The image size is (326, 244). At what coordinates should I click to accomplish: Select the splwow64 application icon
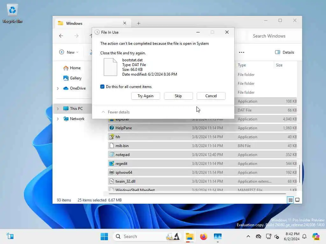(x=112, y=173)
